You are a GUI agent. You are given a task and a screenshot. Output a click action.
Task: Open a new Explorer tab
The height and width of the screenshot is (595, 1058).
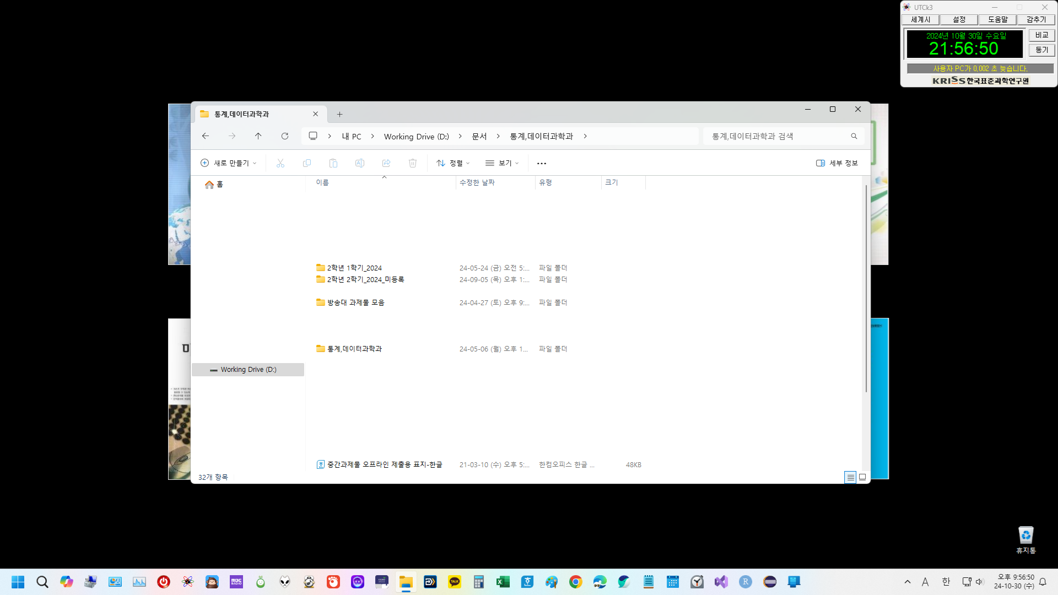[340, 114]
